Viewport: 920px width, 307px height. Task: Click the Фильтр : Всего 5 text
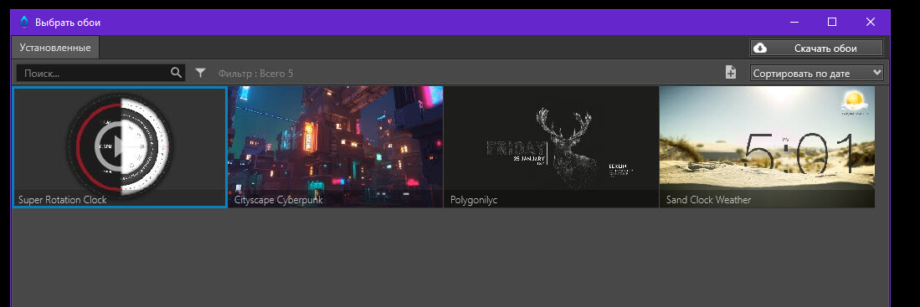click(255, 74)
